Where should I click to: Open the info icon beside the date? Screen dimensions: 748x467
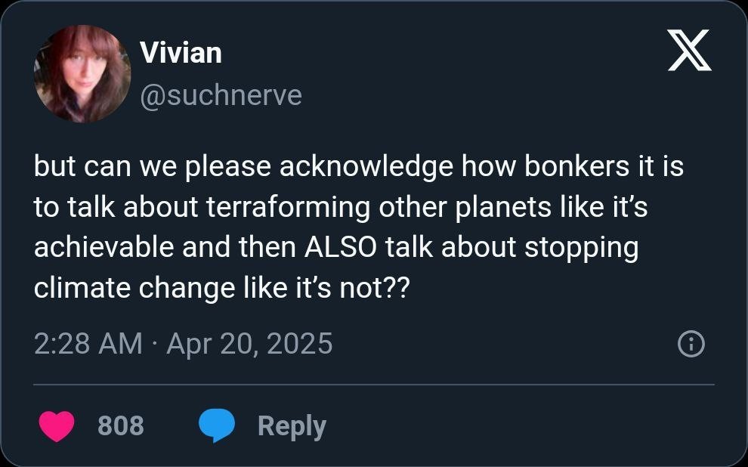691,345
